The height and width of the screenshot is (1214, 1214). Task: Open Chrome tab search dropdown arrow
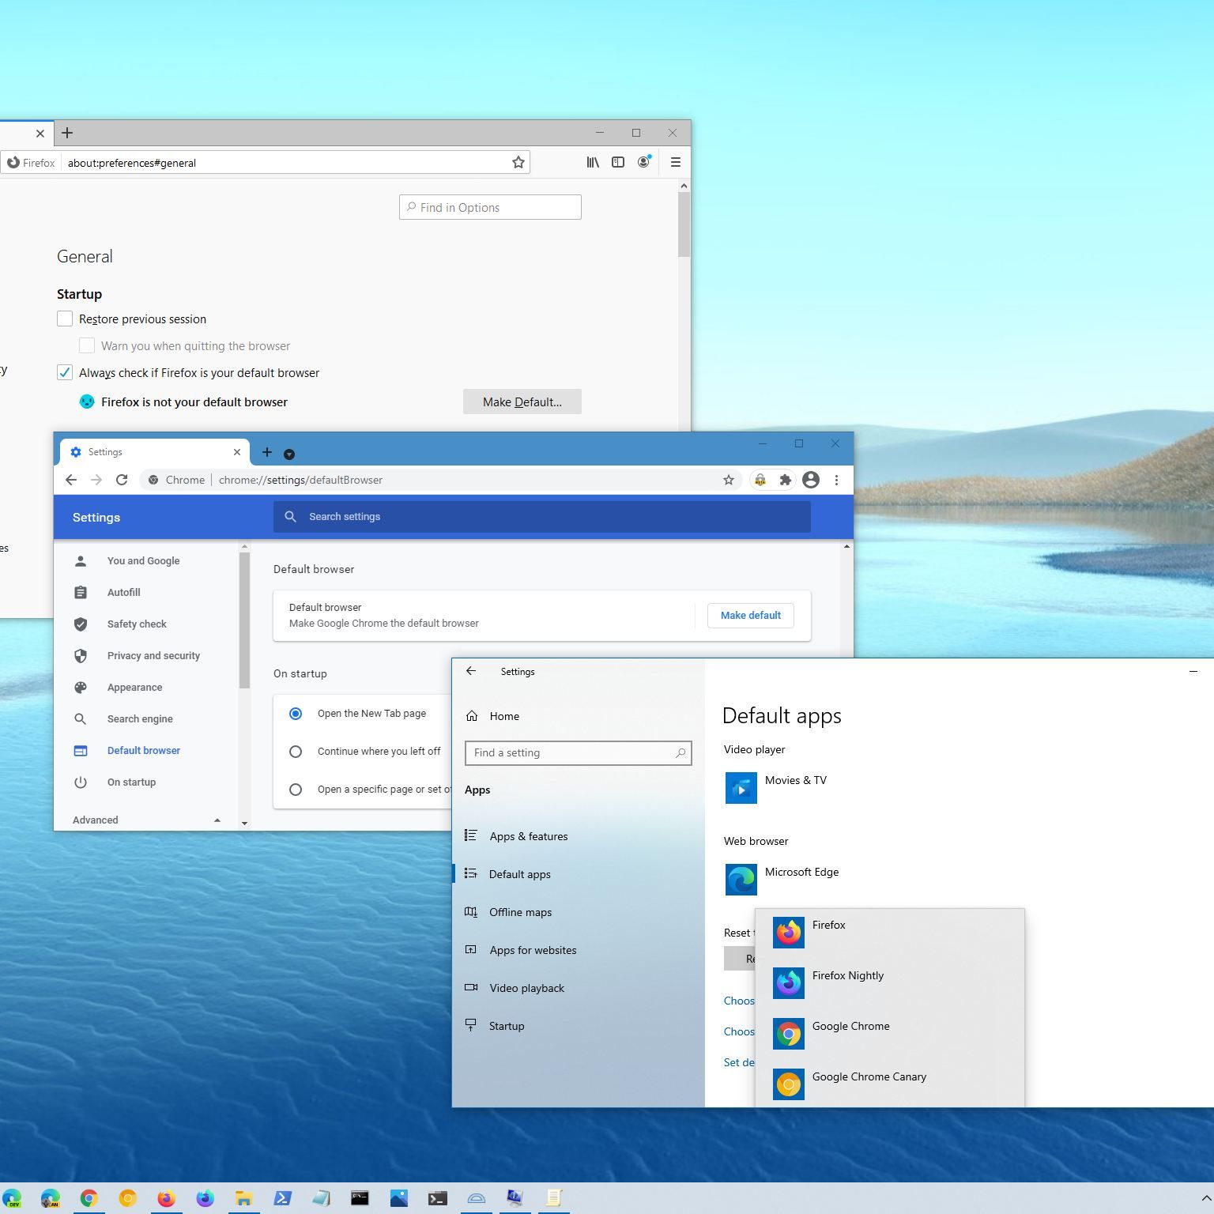[x=289, y=454]
